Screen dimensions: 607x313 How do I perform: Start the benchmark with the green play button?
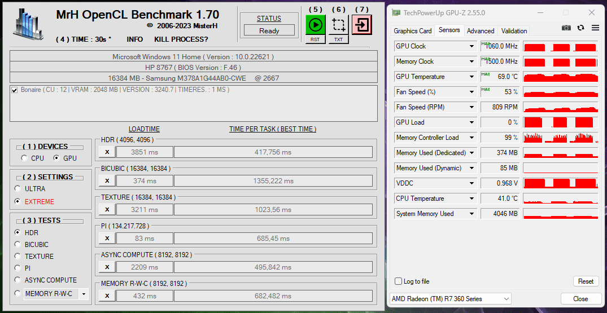[315, 25]
